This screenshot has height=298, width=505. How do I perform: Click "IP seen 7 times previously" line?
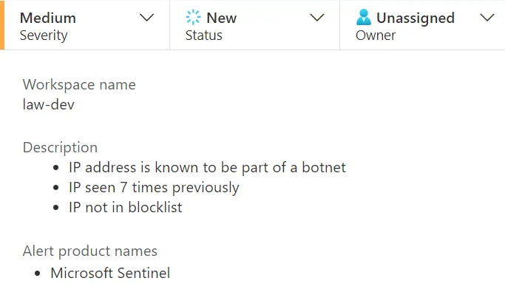(154, 187)
